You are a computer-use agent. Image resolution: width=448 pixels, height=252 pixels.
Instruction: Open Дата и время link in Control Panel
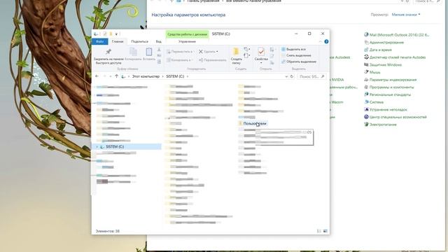(378, 50)
